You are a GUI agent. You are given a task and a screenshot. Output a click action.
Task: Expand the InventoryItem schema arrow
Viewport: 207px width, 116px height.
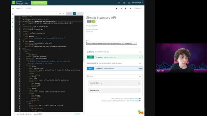click(101, 83)
